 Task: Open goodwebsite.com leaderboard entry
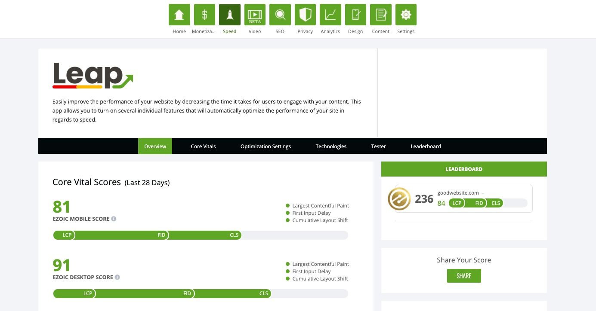(x=458, y=193)
